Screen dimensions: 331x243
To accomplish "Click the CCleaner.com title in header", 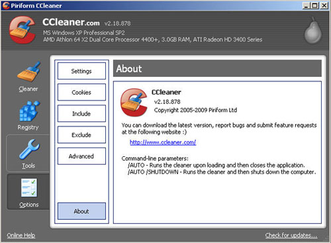I will 71,22.
